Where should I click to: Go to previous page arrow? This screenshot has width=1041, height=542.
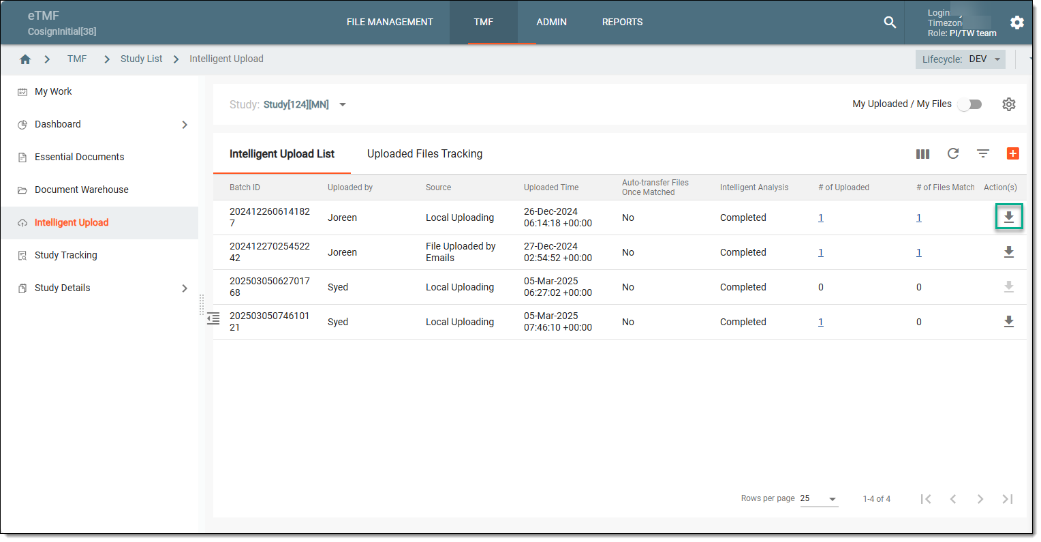point(953,499)
